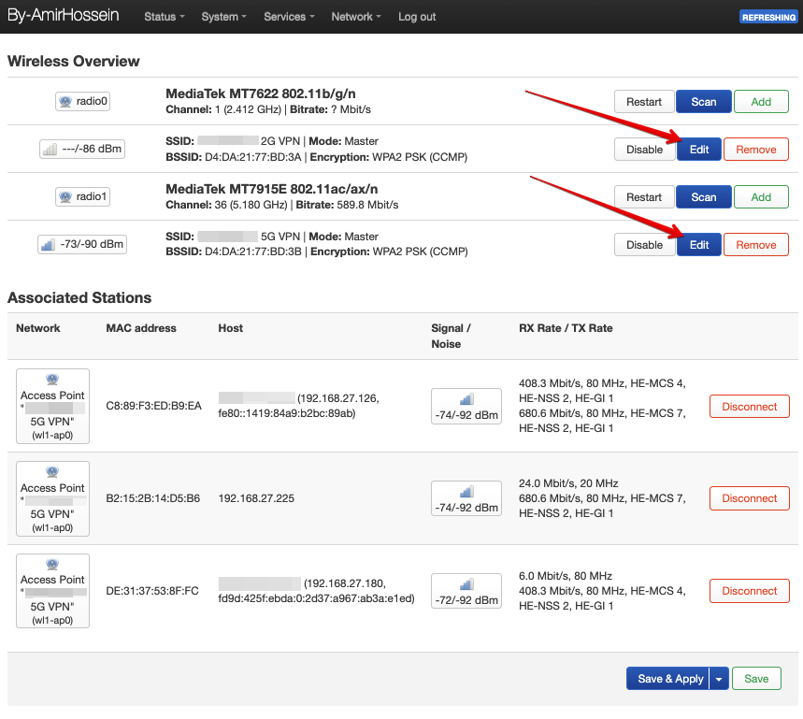Click the REFRESHING status indicator
803x719 pixels.
(767, 17)
